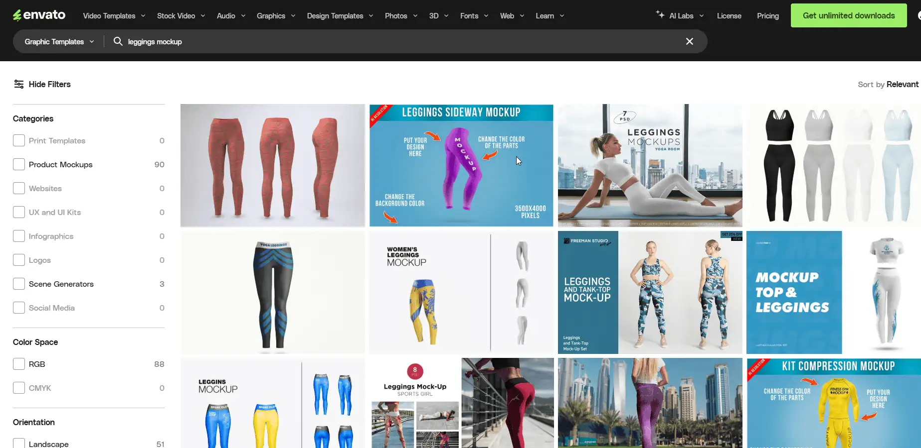Click in the leggings mockup search field
Viewport: 921px width, 448px height.
pos(399,42)
